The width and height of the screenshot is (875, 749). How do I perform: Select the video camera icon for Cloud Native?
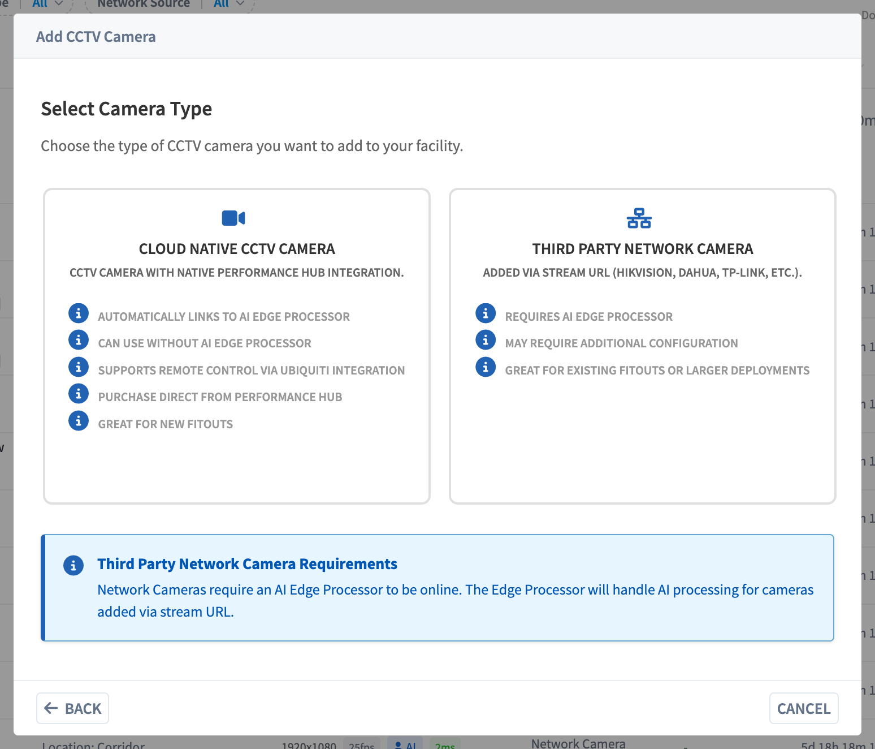(x=233, y=218)
